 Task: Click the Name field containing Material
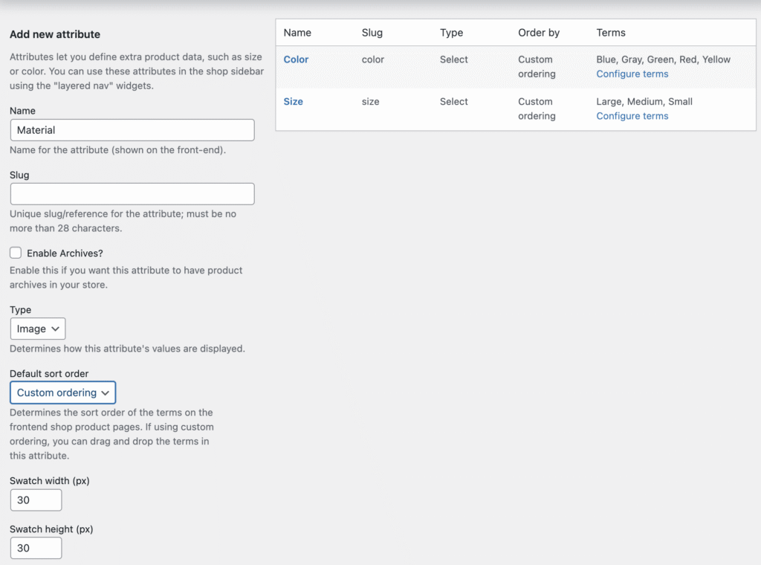click(132, 130)
